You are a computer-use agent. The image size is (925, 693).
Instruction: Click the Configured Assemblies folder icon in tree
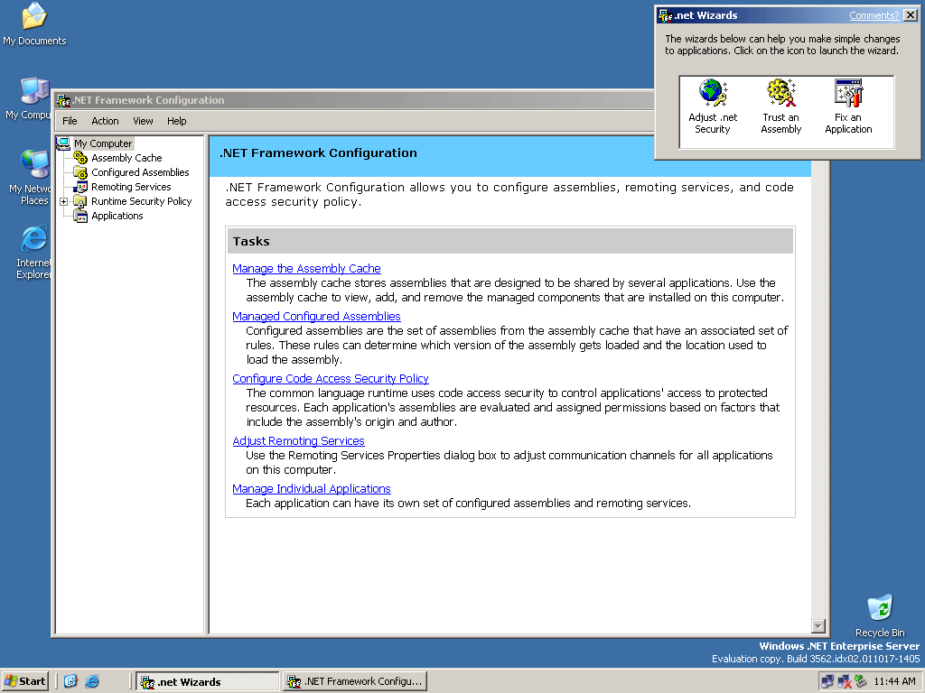[x=80, y=172]
